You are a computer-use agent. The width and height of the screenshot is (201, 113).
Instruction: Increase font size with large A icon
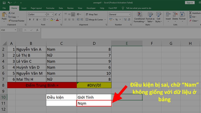[x=56, y=15]
